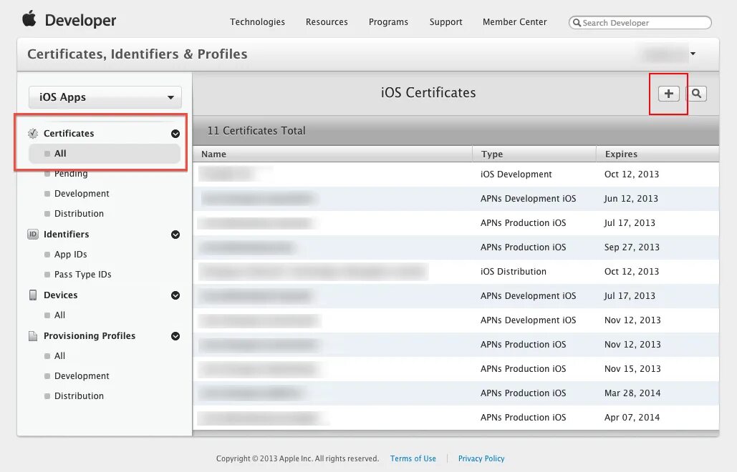Click the Identifiers ID icon

33,234
